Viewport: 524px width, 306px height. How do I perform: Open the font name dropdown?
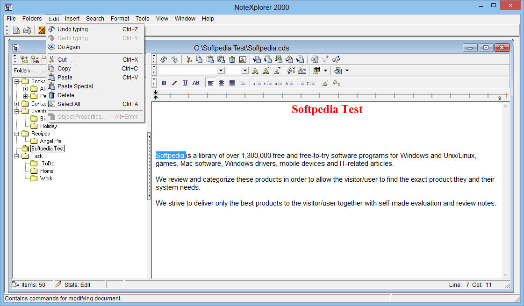221,71
